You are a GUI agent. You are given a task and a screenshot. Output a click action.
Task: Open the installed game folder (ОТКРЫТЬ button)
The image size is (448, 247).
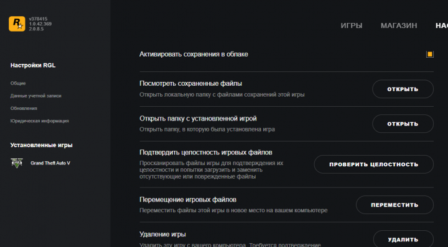pyautogui.click(x=403, y=123)
